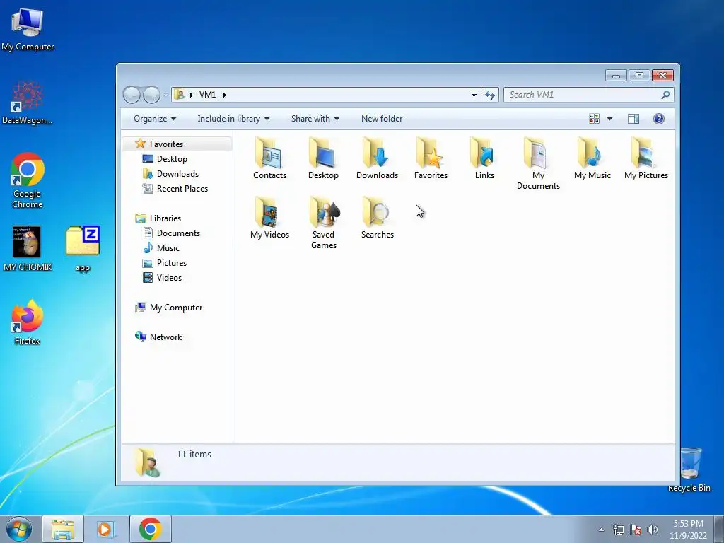This screenshot has width=724, height=543.
Task: Expand the arrow before VM1 in address bar
Action: pyautogui.click(x=191, y=95)
